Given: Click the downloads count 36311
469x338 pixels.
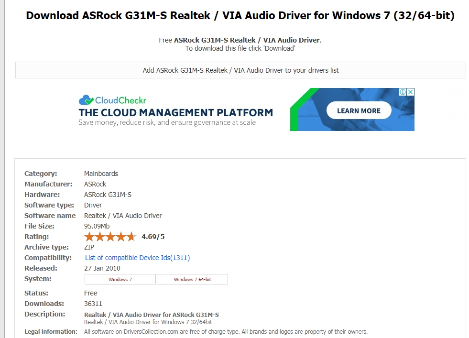Looking at the screenshot, I should point(93,304).
